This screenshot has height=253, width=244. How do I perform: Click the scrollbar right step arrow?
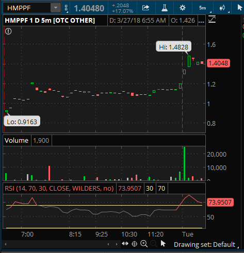117,244
